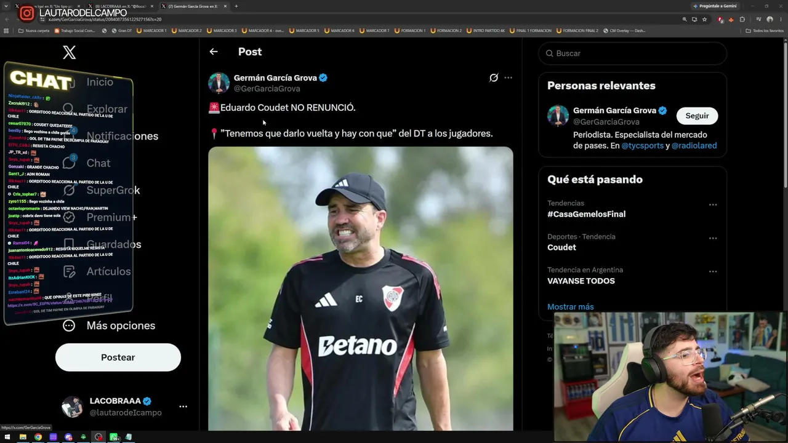Screen dimensions: 788x443
Task: Open the Chrome profile avatar
Action: tap(770, 19)
